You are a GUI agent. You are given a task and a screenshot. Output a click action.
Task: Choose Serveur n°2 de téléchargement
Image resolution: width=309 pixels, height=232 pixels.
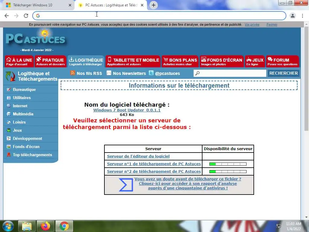click(x=154, y=172)
